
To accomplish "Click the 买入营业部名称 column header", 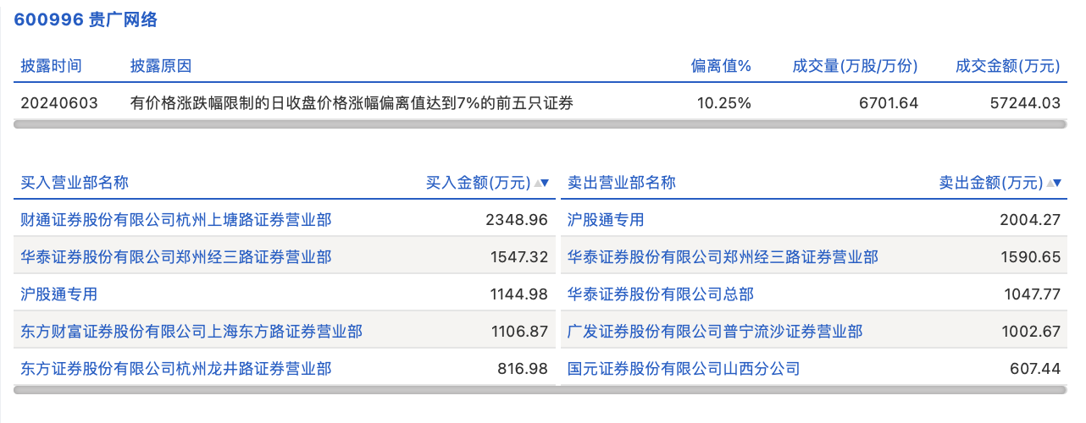I will 75,183.
